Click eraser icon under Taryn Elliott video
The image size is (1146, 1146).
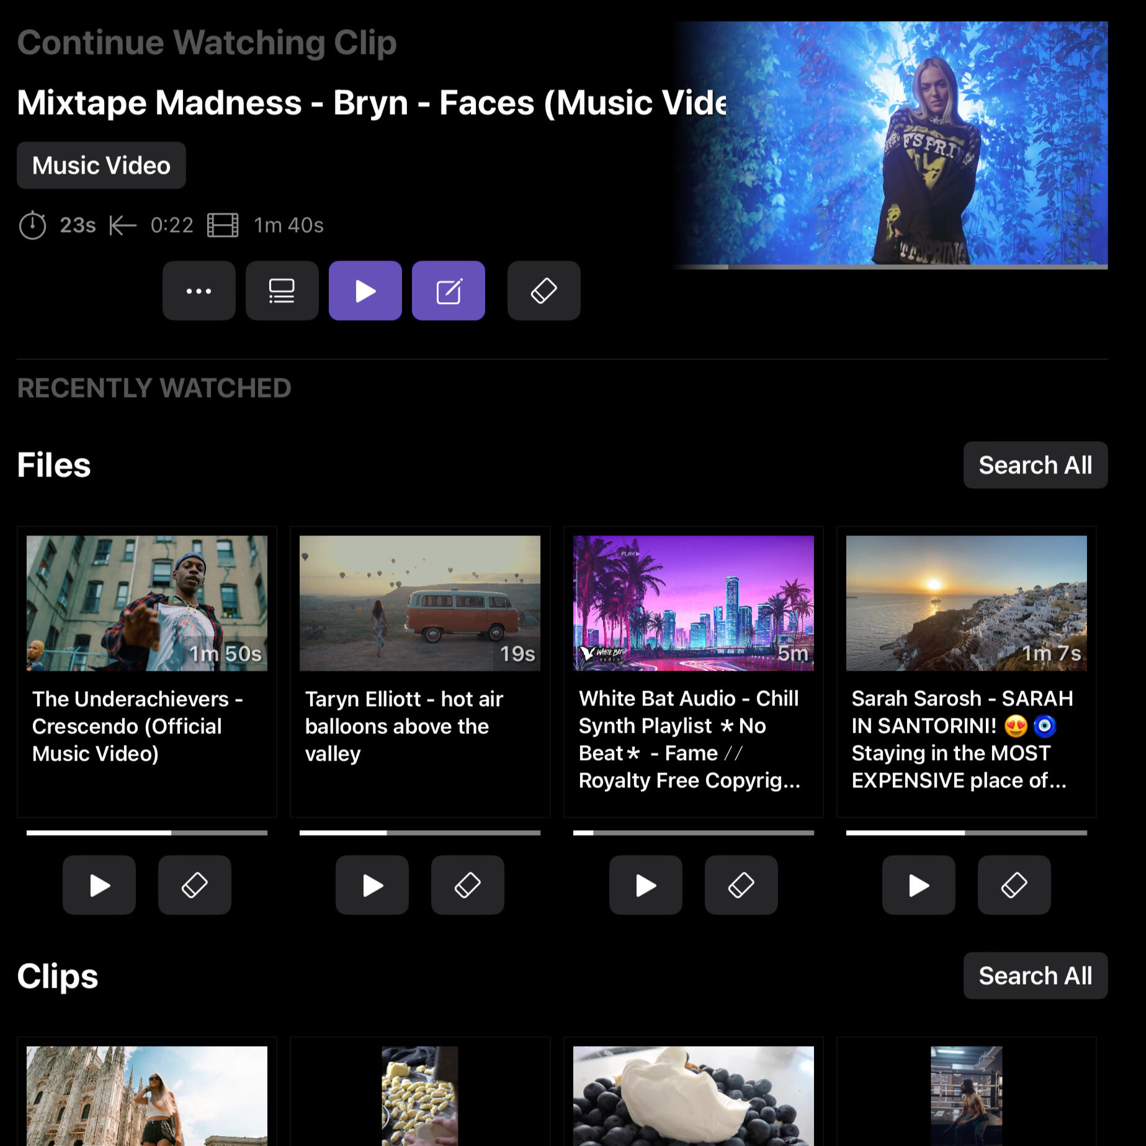[x=467, y=885]
